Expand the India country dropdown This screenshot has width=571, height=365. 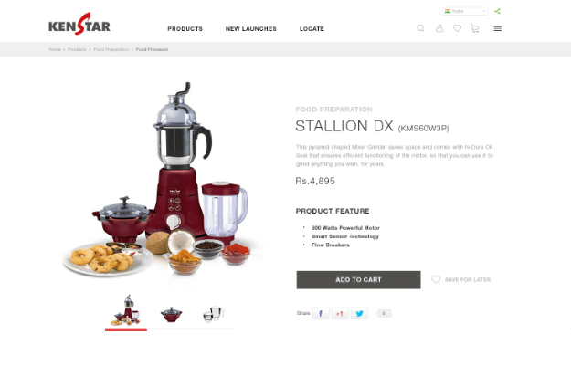click(465, 11)
